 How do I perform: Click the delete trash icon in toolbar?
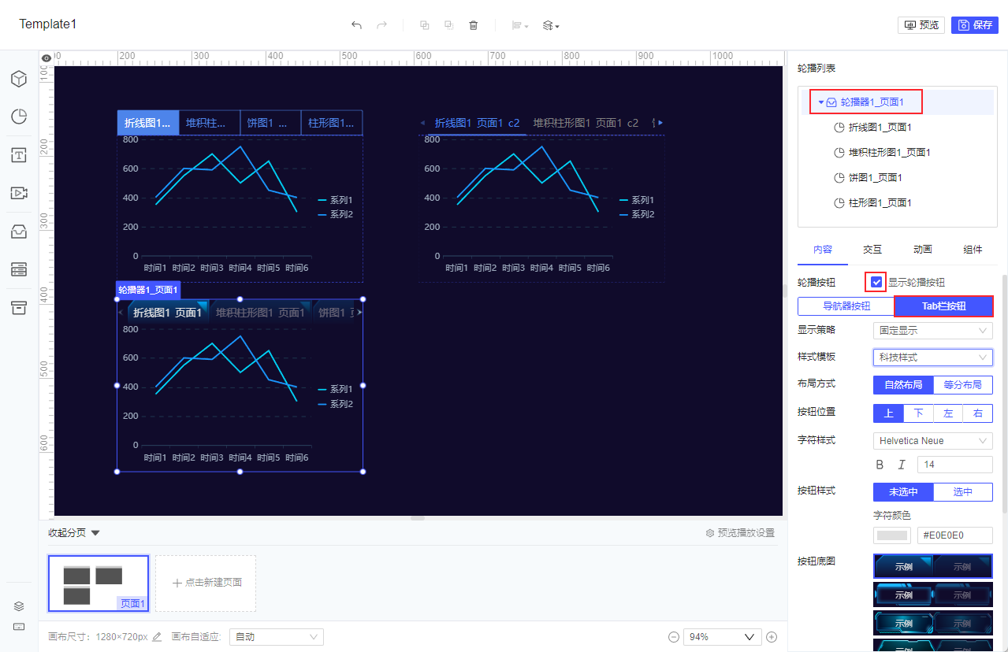click(473, 25)
